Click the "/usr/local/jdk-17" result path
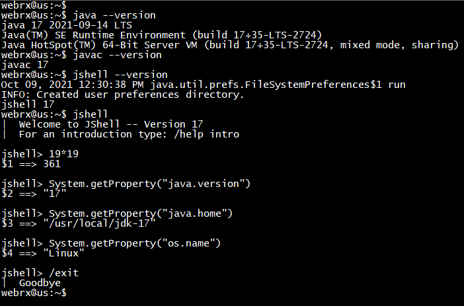 coord(99,223)
